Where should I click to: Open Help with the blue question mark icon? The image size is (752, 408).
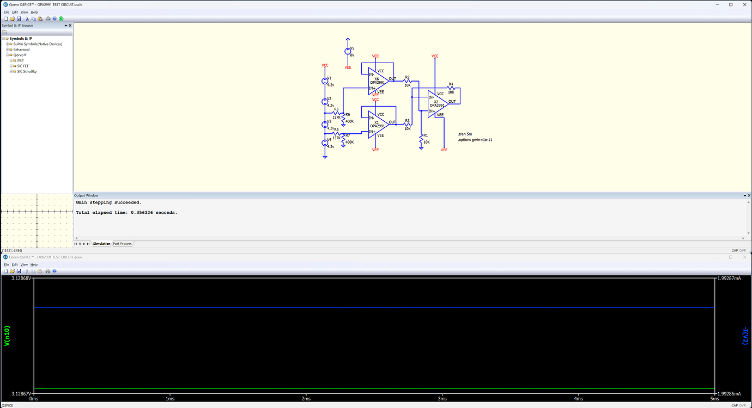(x=54, y=18)
